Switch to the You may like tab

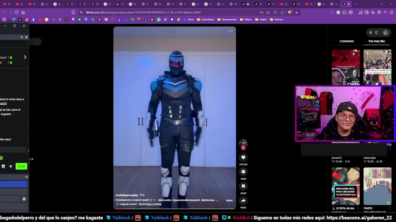click(x=377, y=41)
